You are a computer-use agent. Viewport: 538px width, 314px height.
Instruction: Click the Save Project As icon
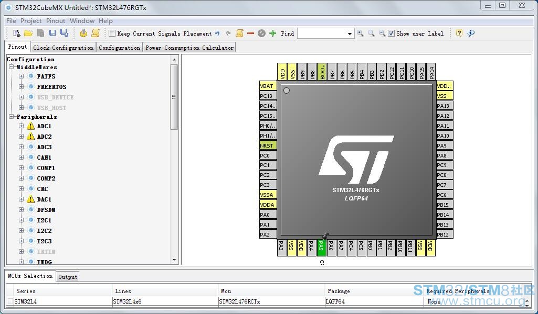64,33
